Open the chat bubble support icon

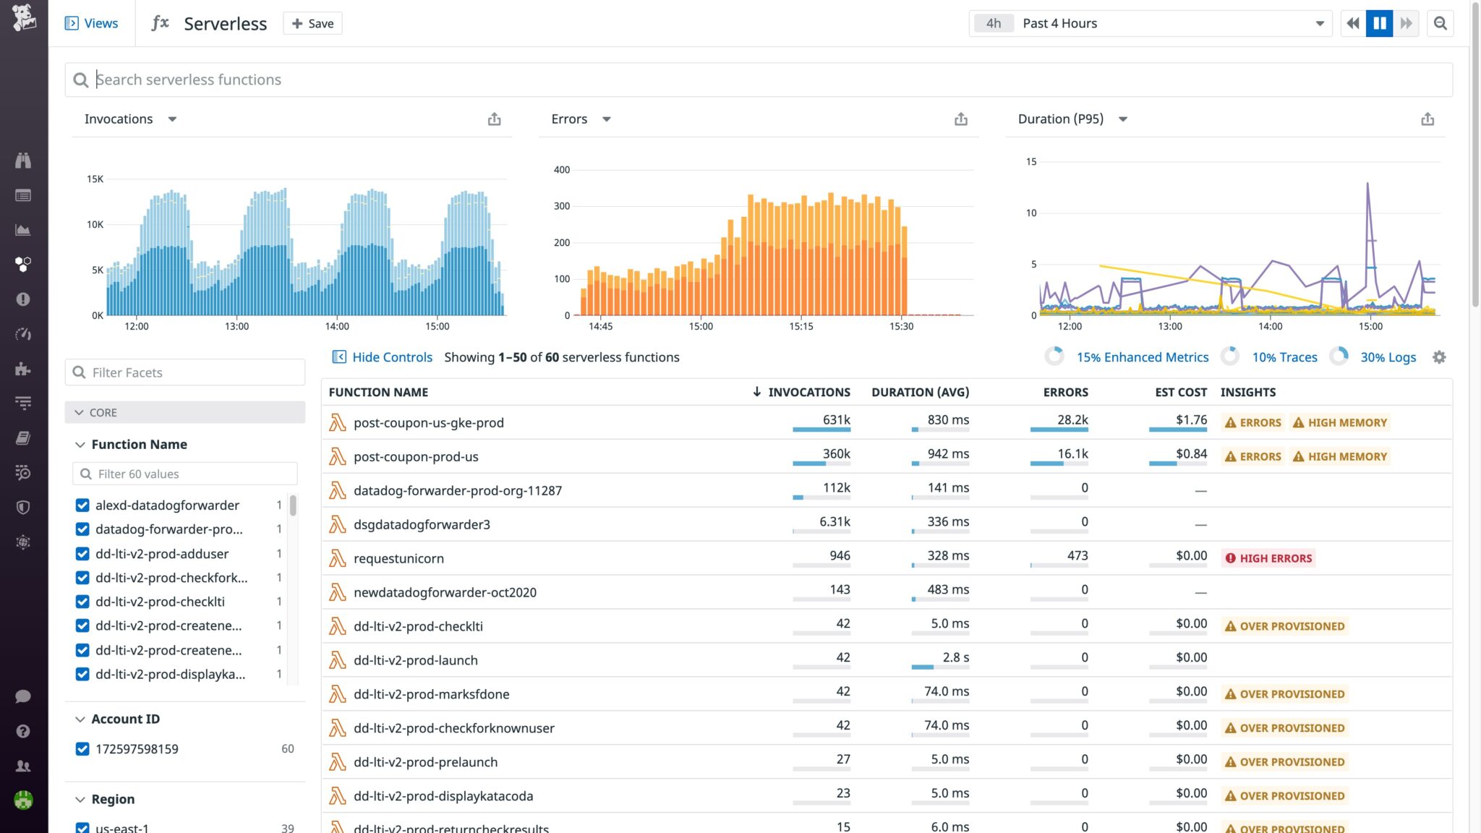tap(23, 696)
